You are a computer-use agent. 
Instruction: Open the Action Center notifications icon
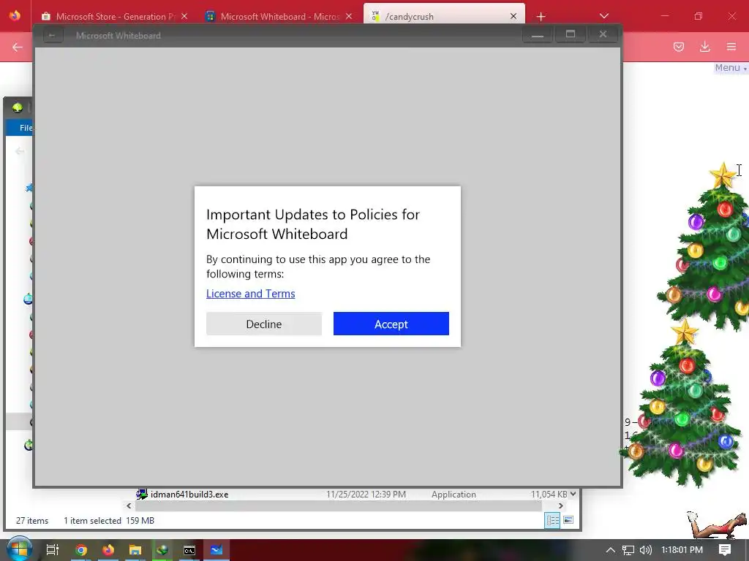[x=725, y=550]
